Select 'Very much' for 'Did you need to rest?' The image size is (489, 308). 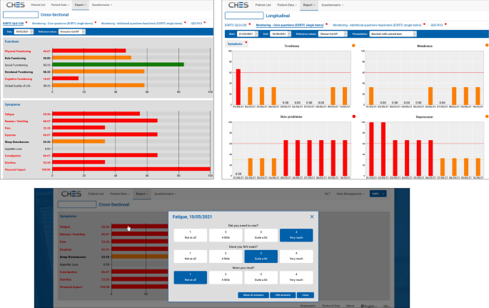296,235
